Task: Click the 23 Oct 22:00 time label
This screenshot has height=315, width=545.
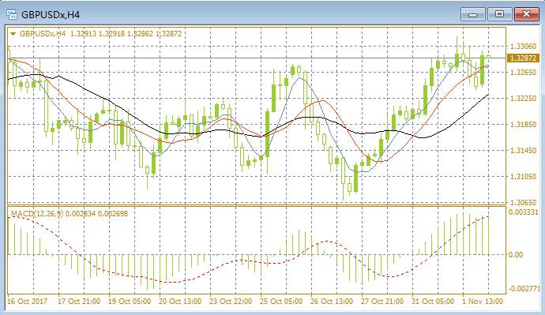Action: (x=231, y=301)
